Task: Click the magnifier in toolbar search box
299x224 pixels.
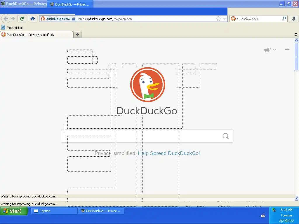Action: [x=284, y=18]
